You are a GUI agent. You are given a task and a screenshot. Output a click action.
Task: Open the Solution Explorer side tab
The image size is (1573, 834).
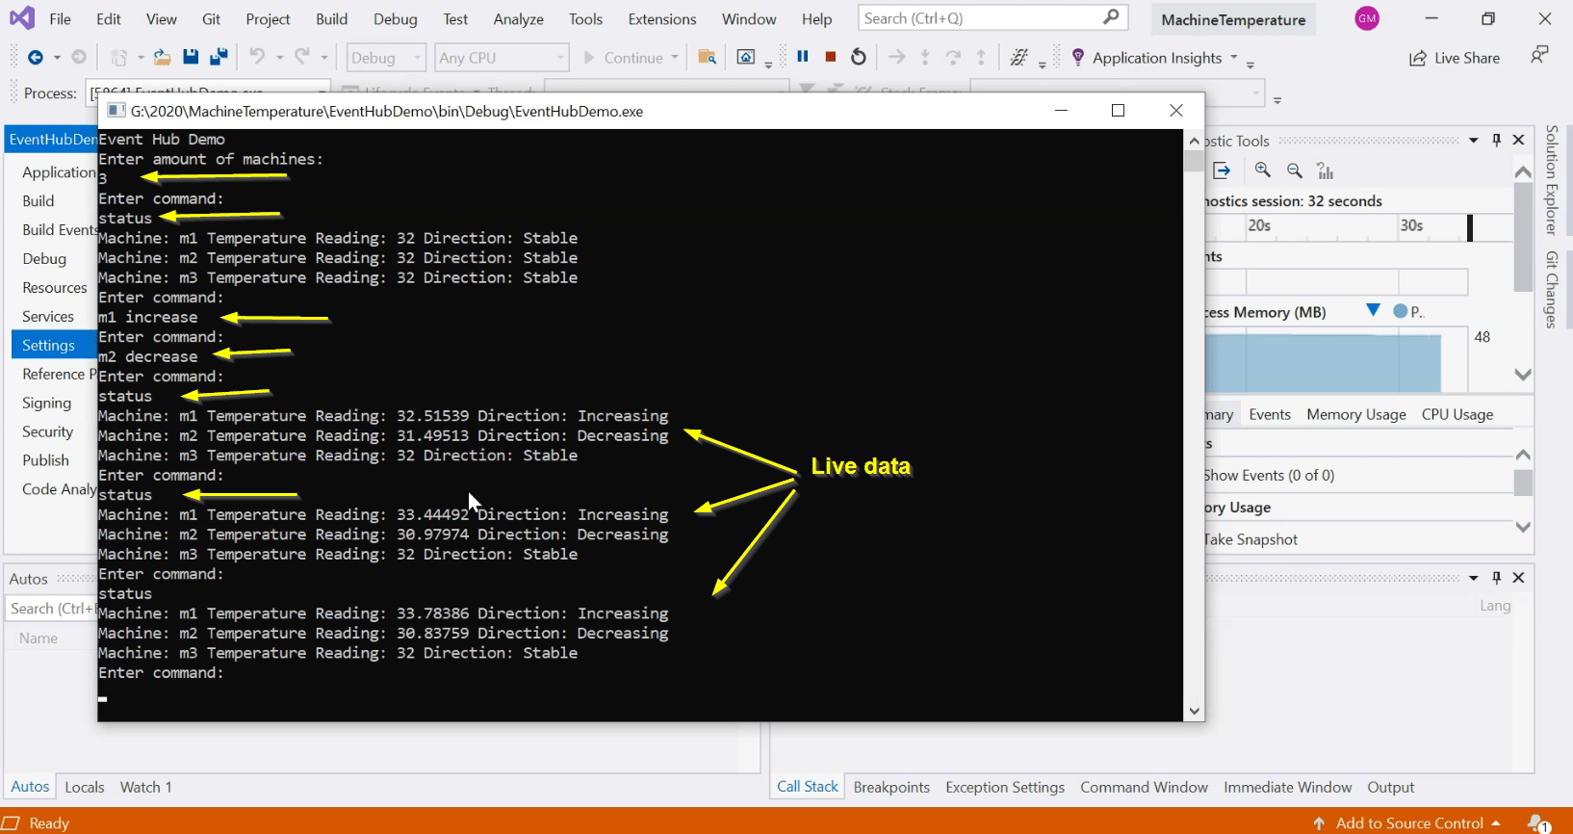pyautogui.click(x=1551, y=180)
